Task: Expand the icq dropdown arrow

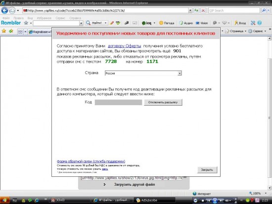Action: pyautogui.click(x=154, y=23)
